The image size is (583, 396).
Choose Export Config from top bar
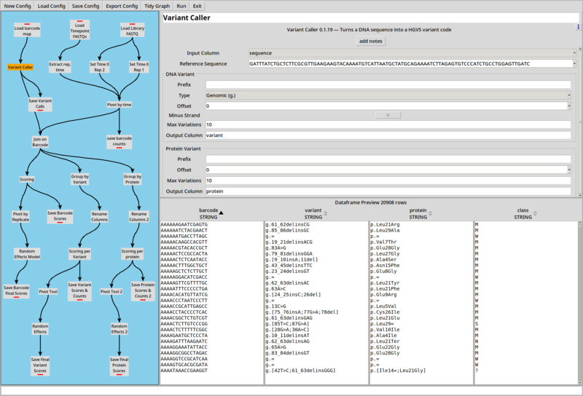click(122, 6)
